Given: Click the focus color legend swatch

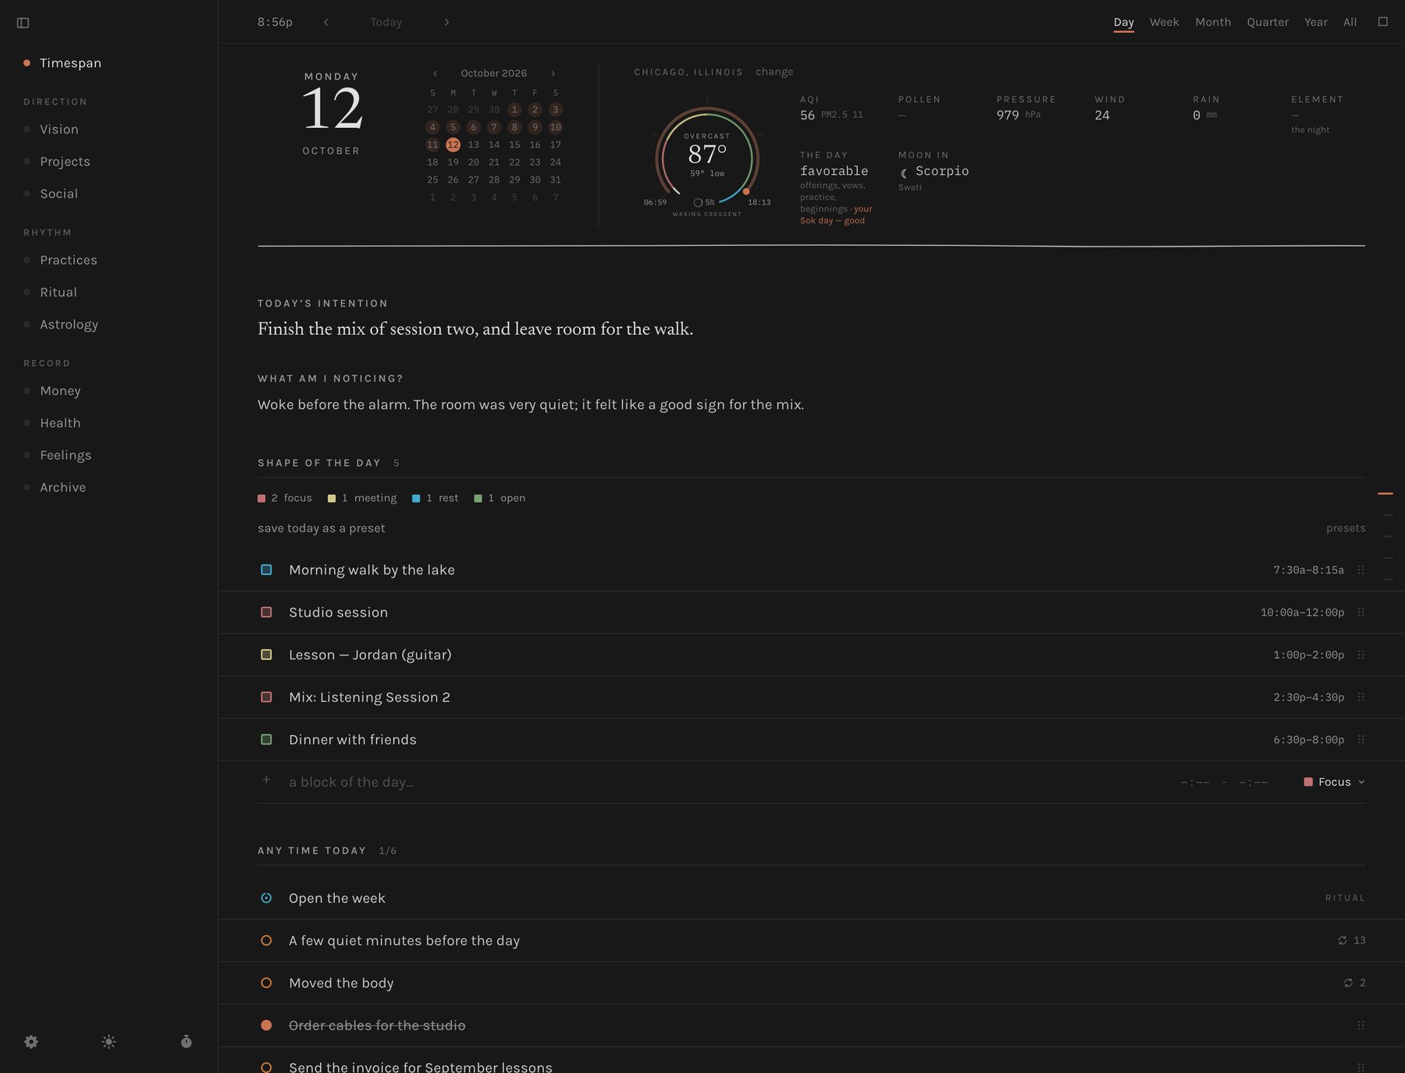Looking at the screenshot, I should [261, 499].
